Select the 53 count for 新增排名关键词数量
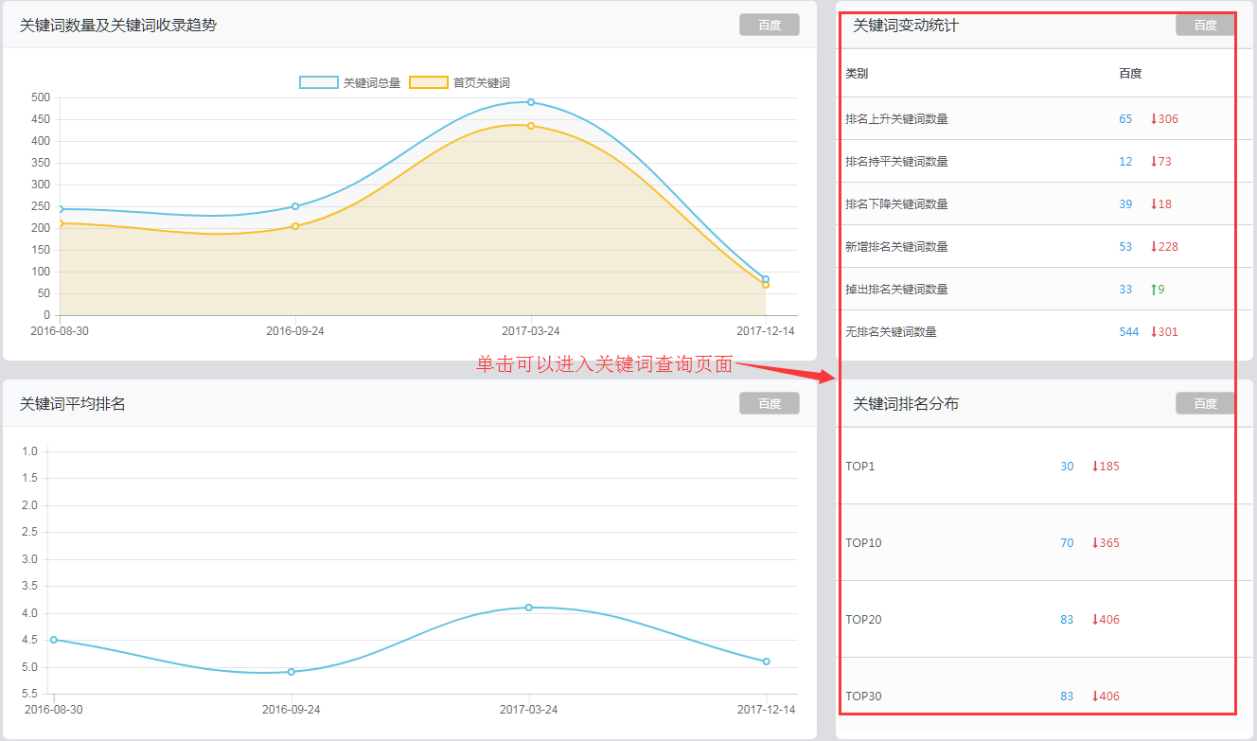This screenshot has height=741, width=1257. pyautogui.click(x=1125, y=247)
